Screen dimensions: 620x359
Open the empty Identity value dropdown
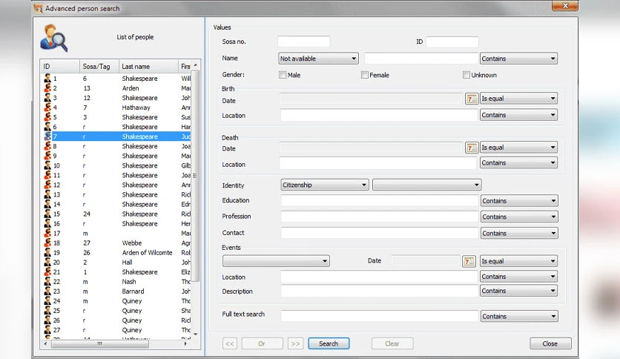point(426,185)
